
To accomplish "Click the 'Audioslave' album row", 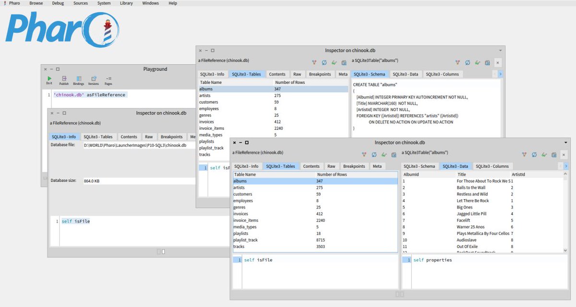I will coord(483,240).
